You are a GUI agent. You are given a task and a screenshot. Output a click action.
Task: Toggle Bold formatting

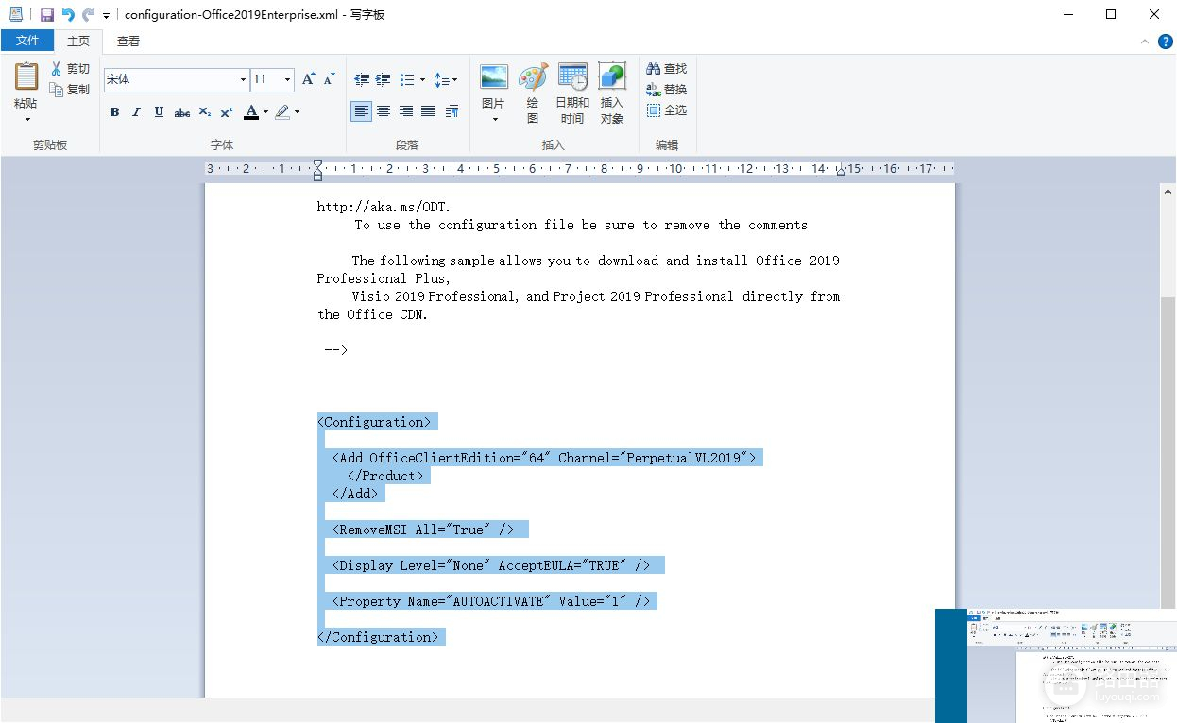coord(114,112)
